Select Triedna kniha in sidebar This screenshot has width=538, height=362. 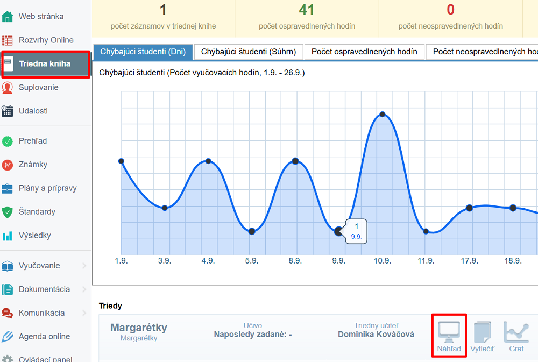(45, 64)
